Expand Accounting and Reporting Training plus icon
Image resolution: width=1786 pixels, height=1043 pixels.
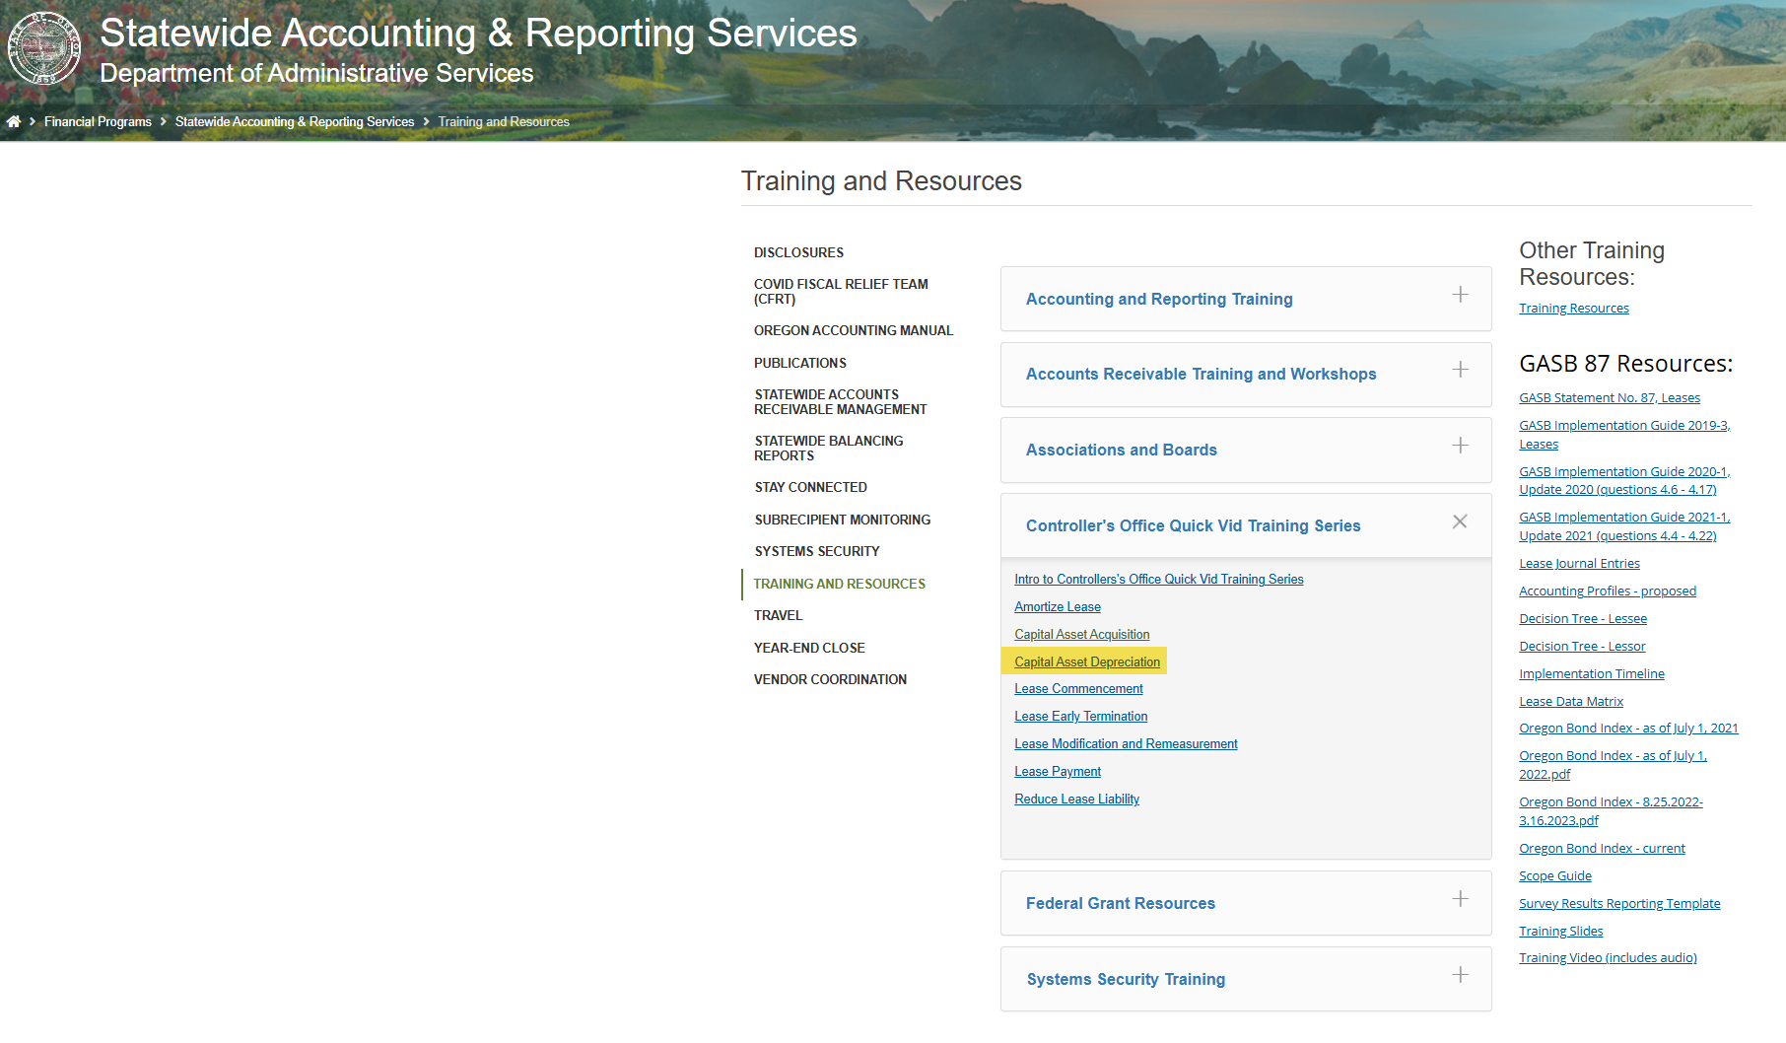coord(1460,295)
